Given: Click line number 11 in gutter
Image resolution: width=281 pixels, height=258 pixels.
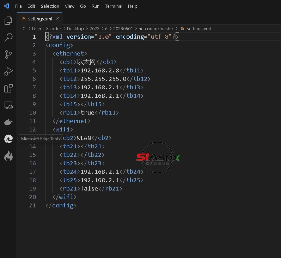Looking at the screenshot, I should 32,121.
